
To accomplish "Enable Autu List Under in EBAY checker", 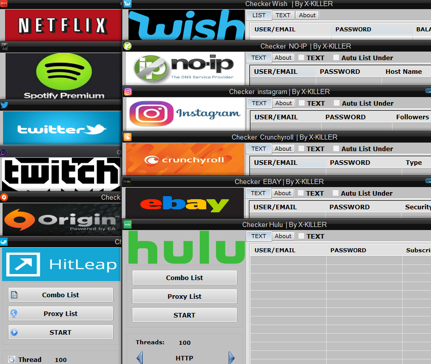I will [x=335, y=193].
